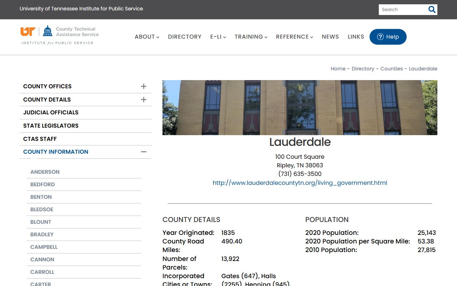Click the Year Originated value 1835
The width and height of the screenshot is (457, 286).
point(228,233)
